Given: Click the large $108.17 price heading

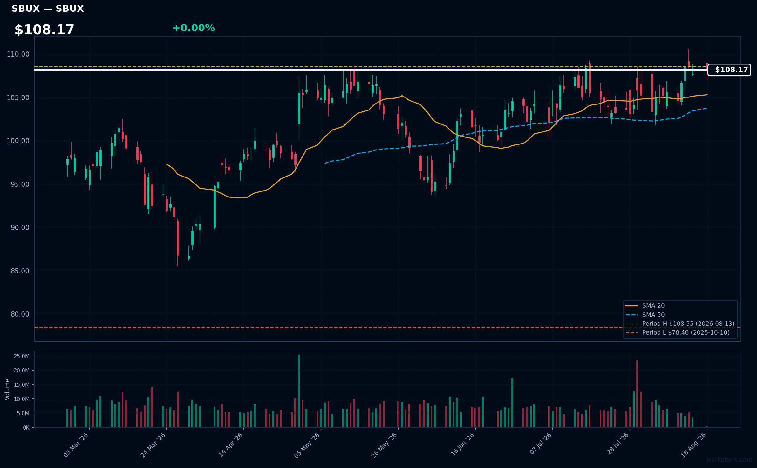Looking at the screenshot, I should pos(44,30).
